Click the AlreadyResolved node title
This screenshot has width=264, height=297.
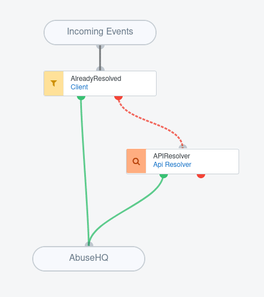pos(96,79)
